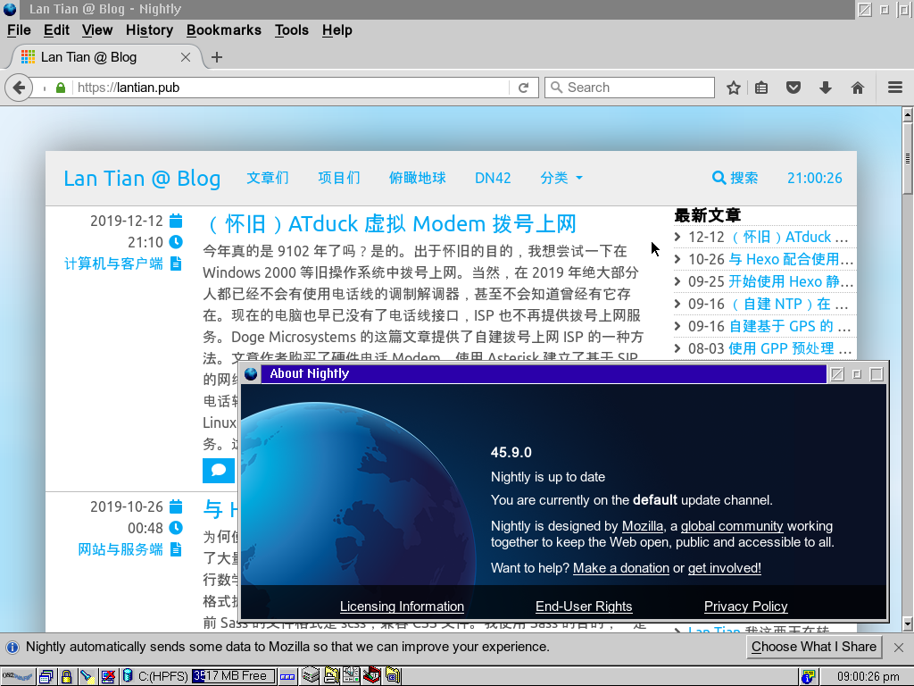
Task: Click the flashlight find icon in WarpCenter
Action: point(87,676)
